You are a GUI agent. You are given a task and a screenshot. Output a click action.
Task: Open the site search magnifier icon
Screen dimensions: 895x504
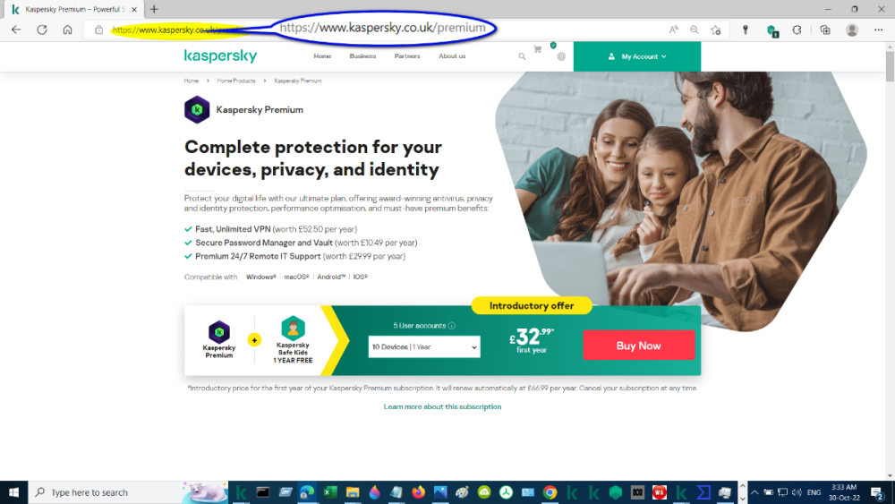[x=522, y=56]
